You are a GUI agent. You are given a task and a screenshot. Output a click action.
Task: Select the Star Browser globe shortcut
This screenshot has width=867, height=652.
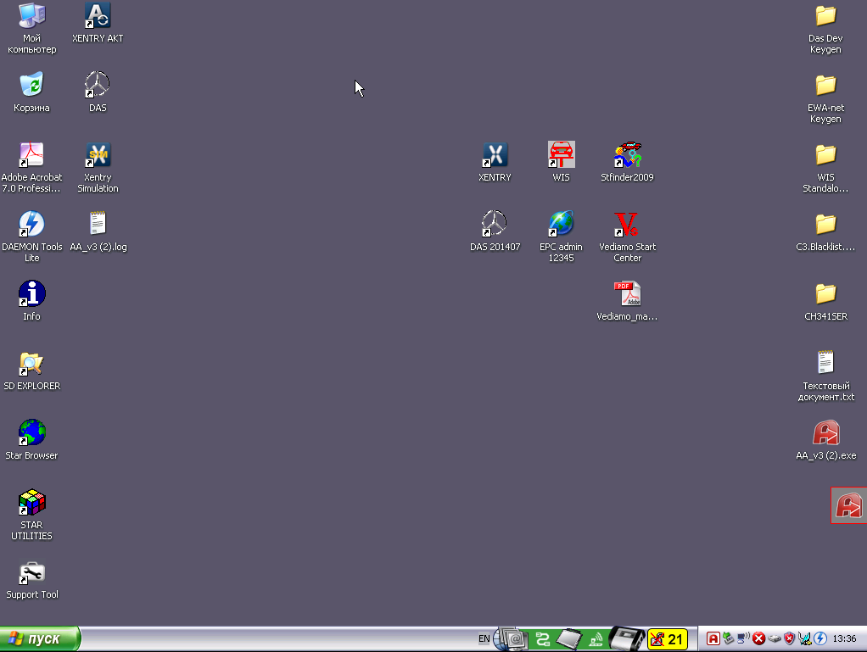[31, 440]
